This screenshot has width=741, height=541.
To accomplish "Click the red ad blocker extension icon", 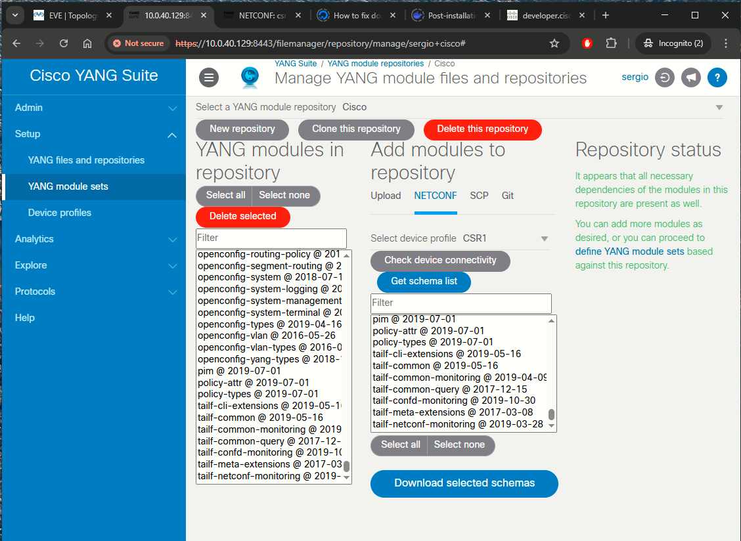I will point(587,43).
